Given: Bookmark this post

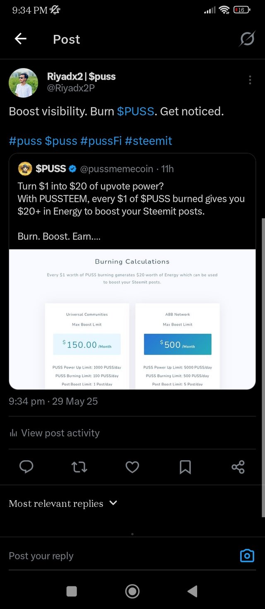Looking at the screenshot, I should click(185, 467).
